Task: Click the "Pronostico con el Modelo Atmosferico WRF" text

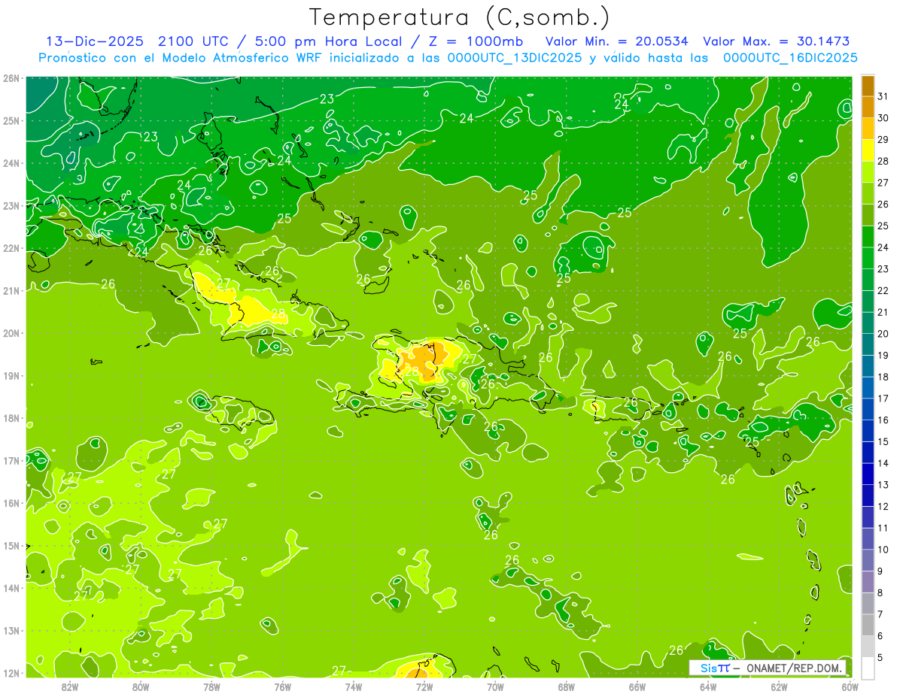Action: point(182,57)
